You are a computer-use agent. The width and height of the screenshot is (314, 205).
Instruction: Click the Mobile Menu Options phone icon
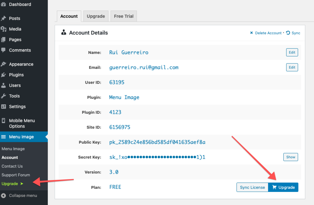pyautogui.click(x=3, y=121)
